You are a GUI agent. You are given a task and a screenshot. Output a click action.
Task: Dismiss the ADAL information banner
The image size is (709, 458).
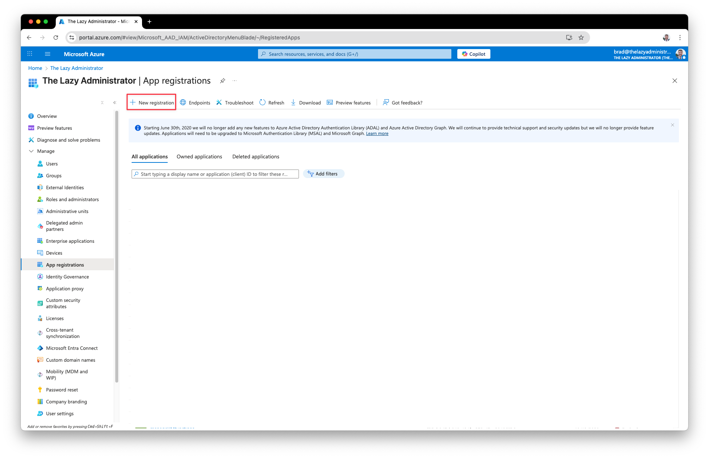click(x=672, y=125)
